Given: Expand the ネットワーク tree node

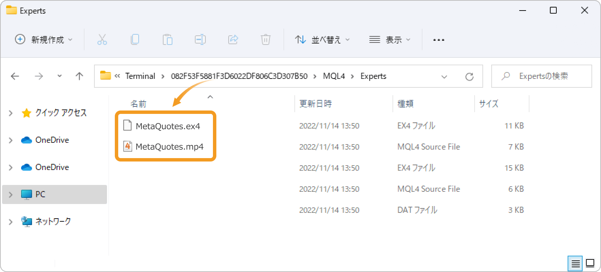Looking at the screenshot, I should coord(11,222).
